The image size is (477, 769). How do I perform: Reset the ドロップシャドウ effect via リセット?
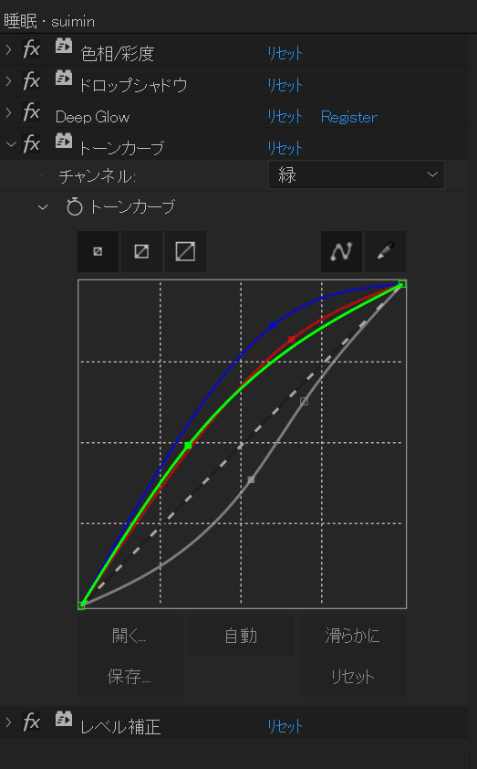285,85
